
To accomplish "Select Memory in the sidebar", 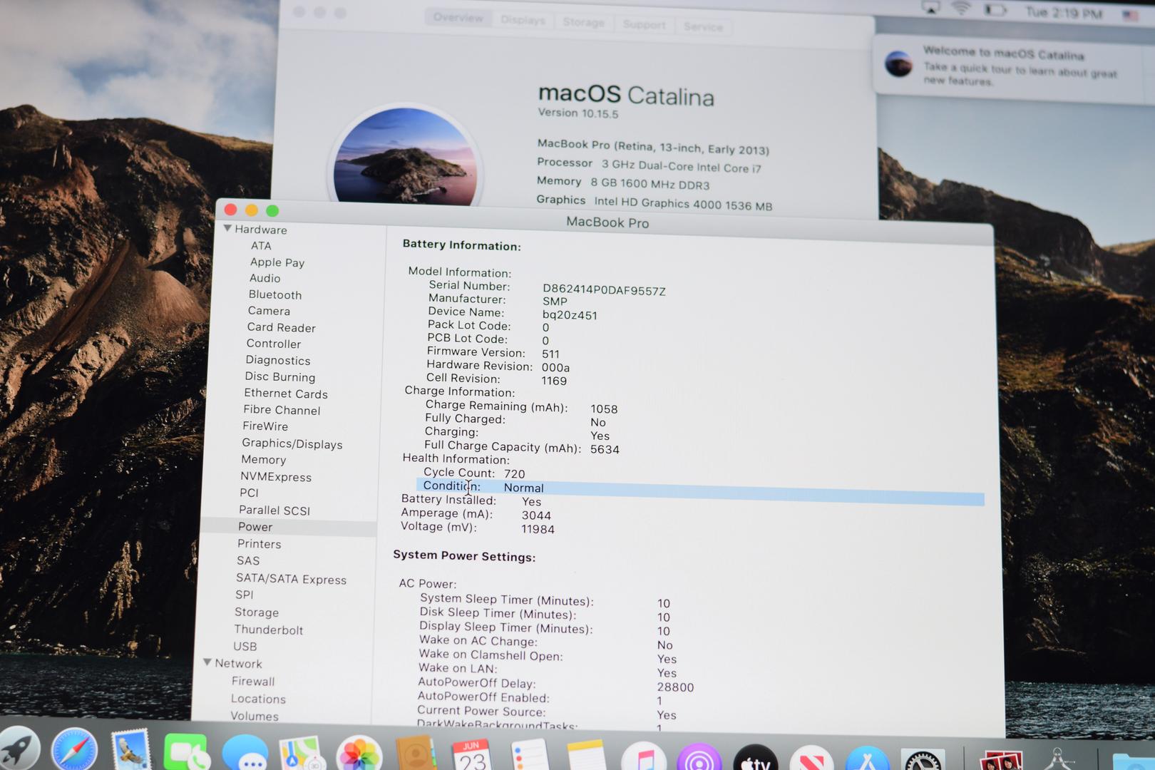I will pos(263,460).
